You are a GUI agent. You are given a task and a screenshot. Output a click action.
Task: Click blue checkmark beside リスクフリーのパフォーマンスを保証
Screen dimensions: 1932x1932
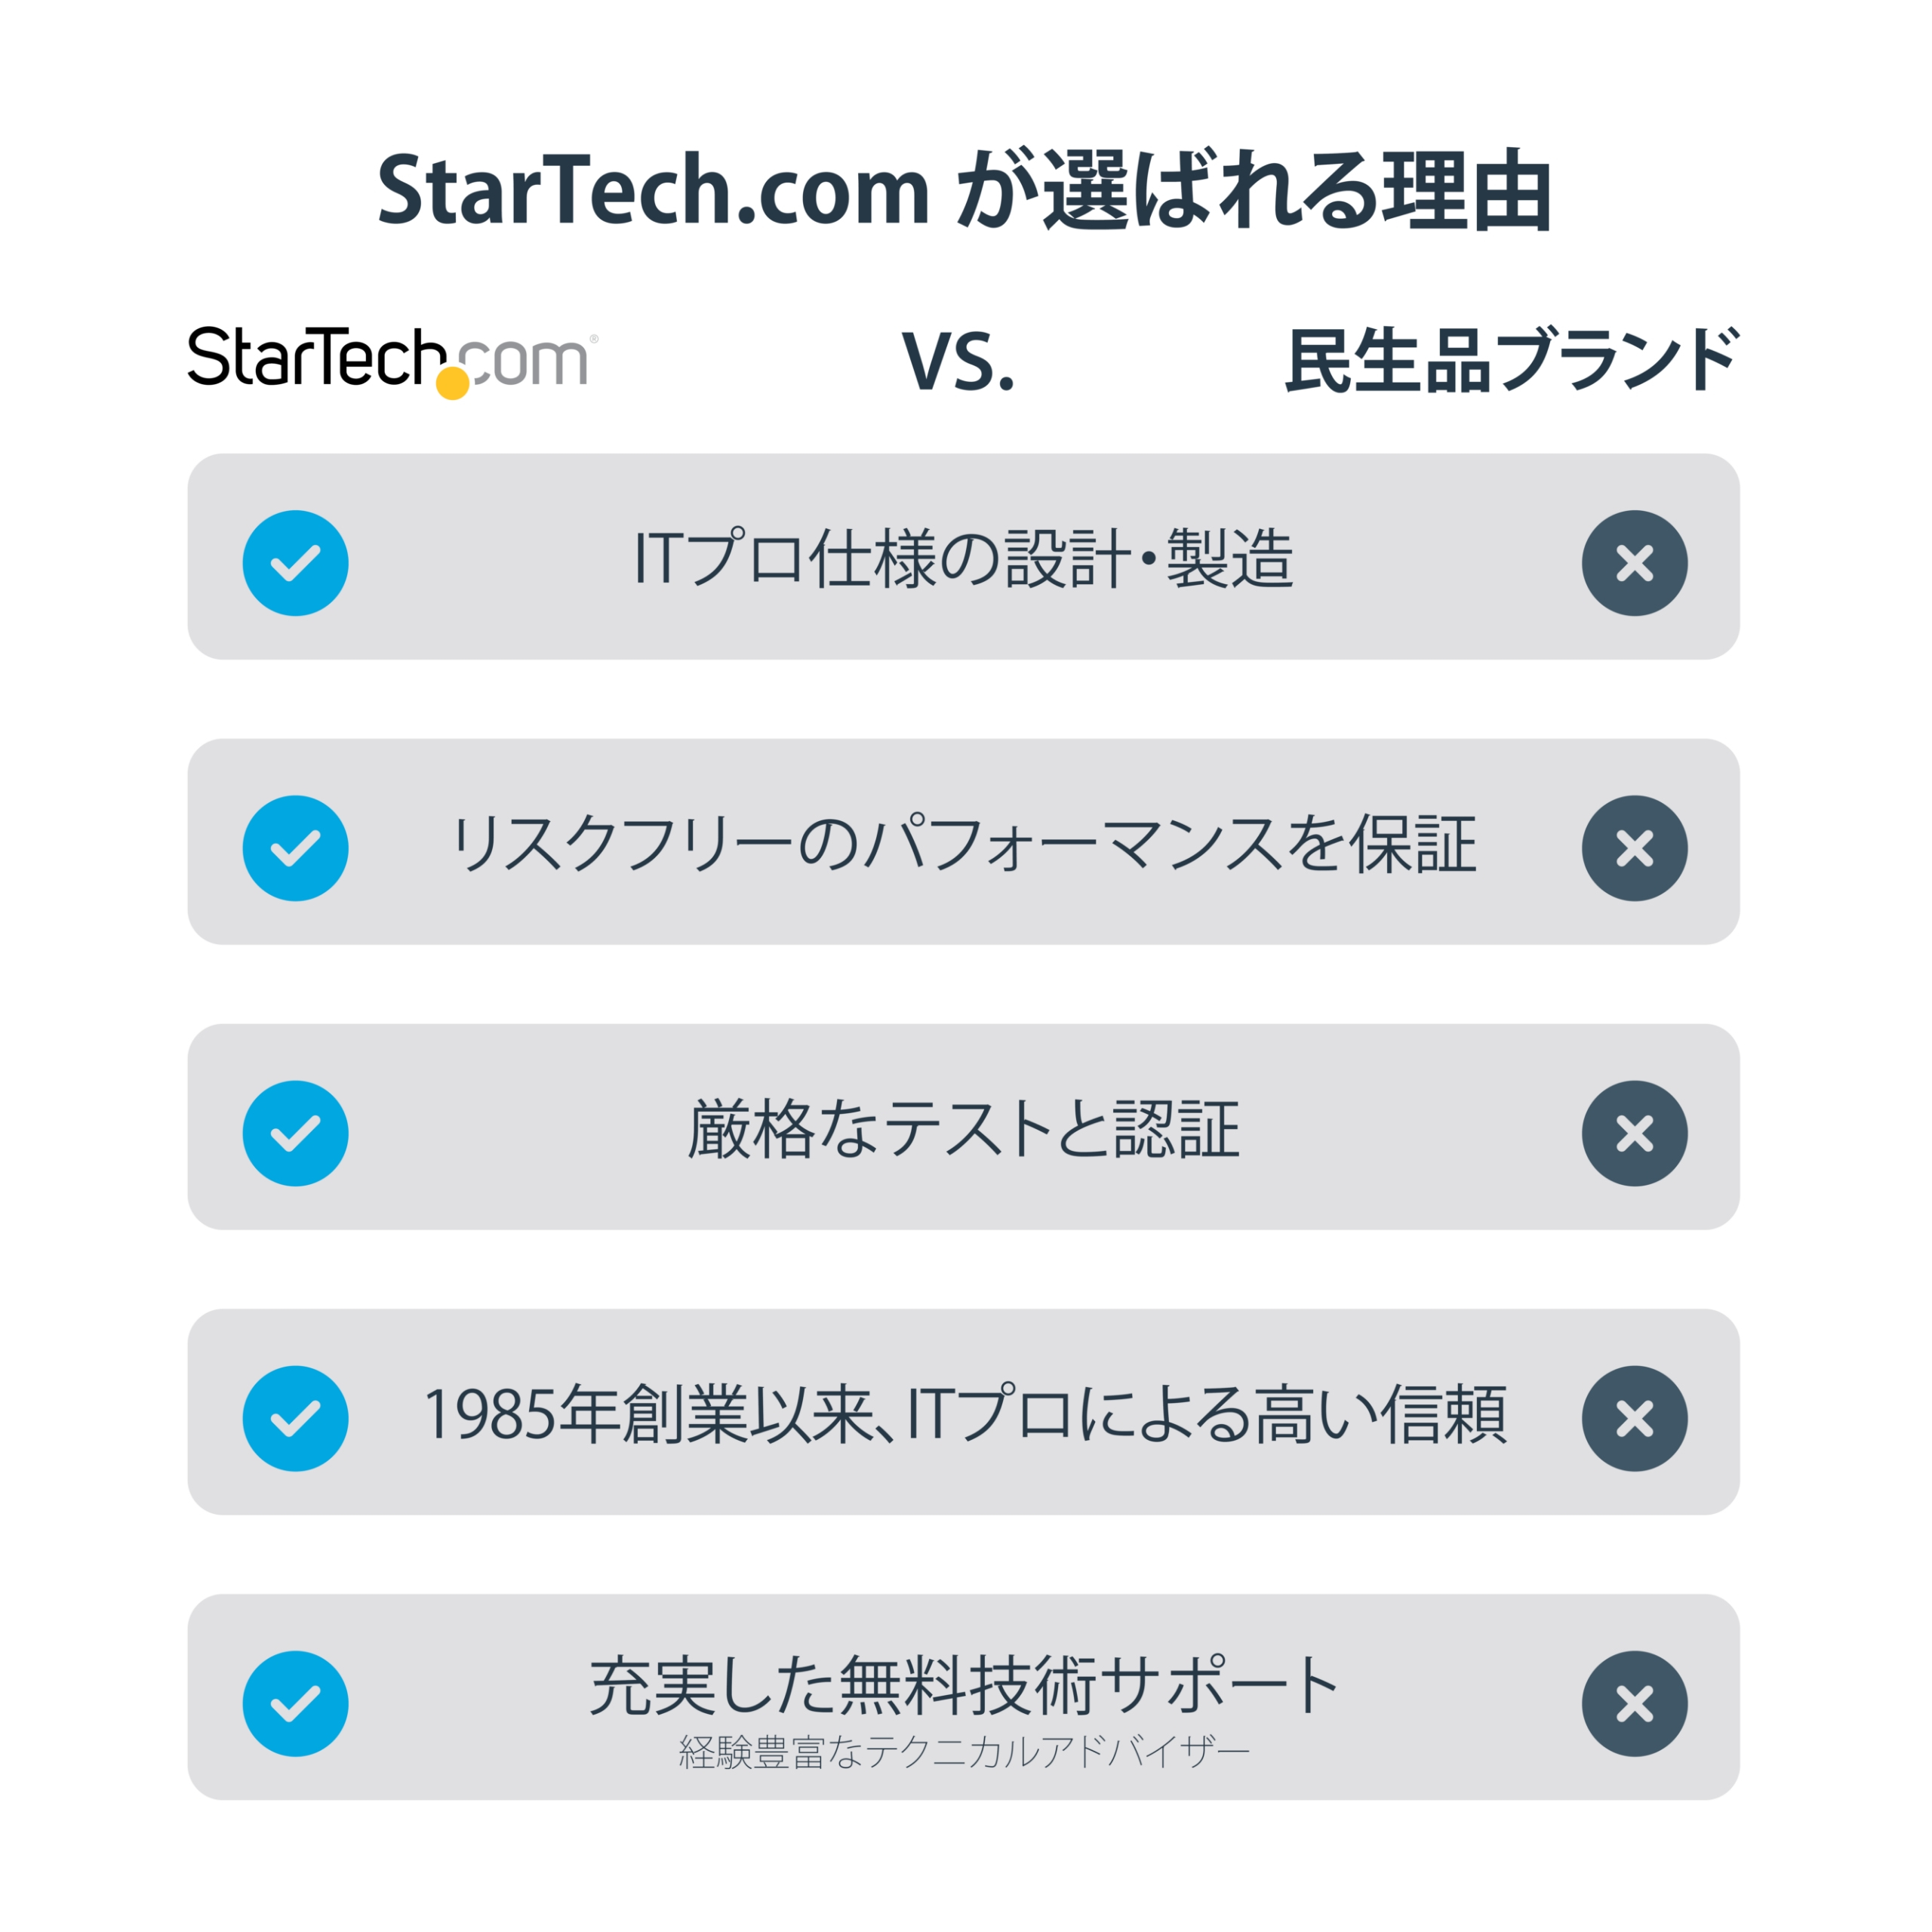click(295, 848)
